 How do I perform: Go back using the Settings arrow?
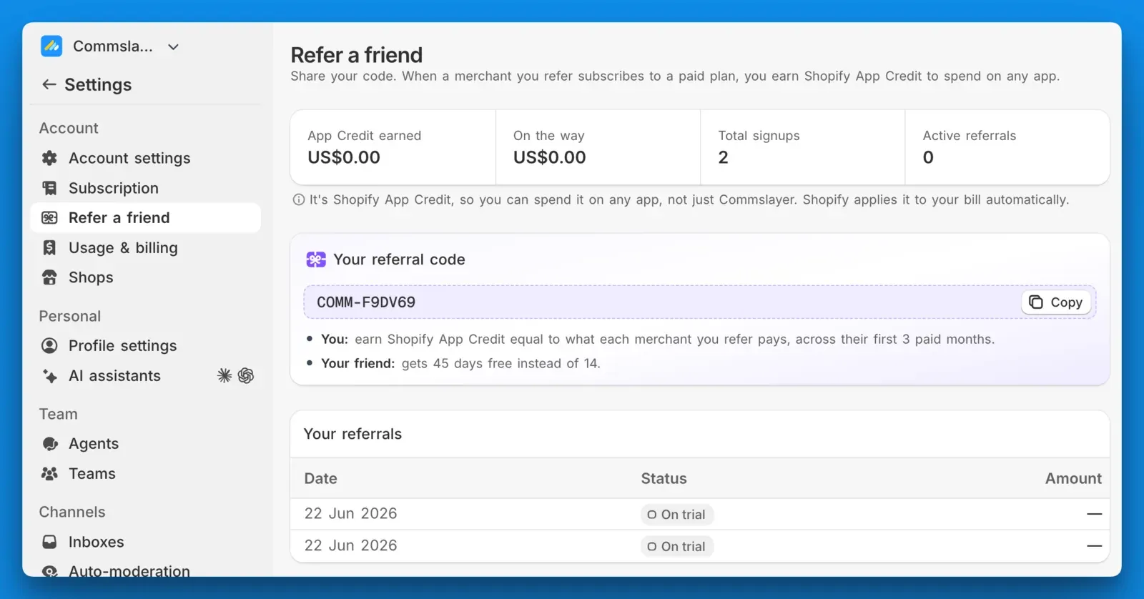click(x=49, y=84)
